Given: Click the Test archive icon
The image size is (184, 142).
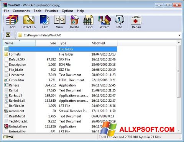Looking at the screenshot, I should coord(44,20).
